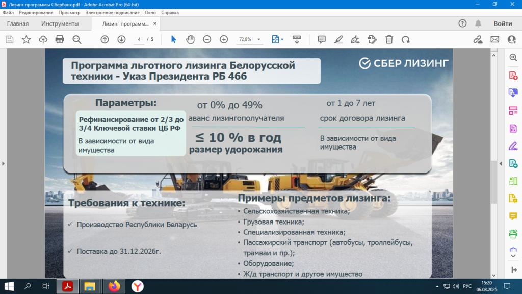Open Windows Task View from taskbar
Image resolution: width=522 pixels, height=294 pixels.
pyautogui.click(x=45, y=286)
